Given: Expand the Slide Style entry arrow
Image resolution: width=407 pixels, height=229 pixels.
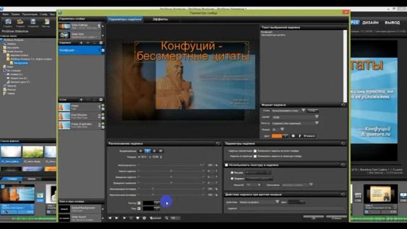Looking at the screenshot, I should coord(103,36).
